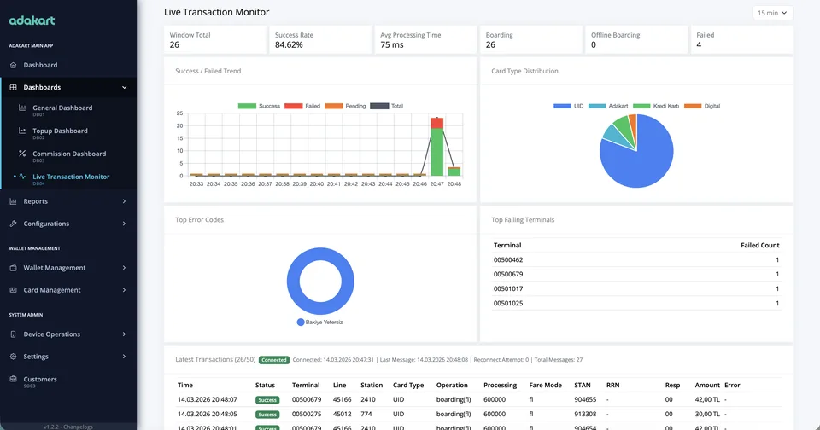Image resolution: width=820 pixels, height=430 pixels.
Task: Toggle the Success series in trend legend
Action: point(259,106)
